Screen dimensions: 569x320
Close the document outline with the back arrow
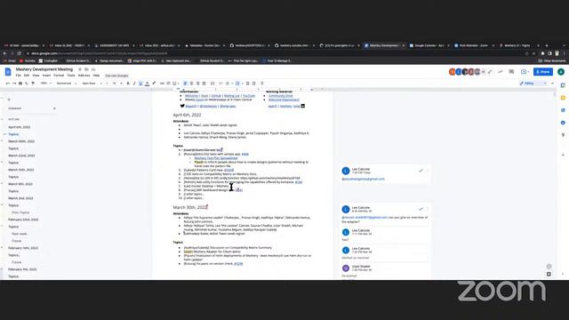pos(9,99)
